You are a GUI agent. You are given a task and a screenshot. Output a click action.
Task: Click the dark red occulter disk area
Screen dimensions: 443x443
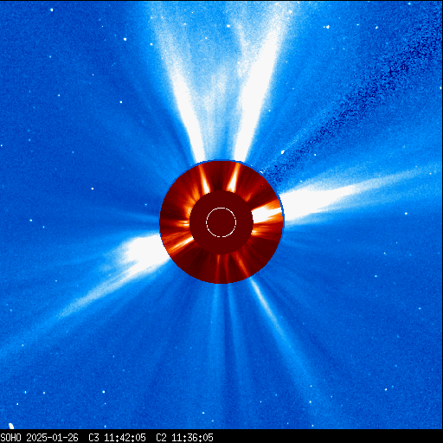(x=221, y=222)
